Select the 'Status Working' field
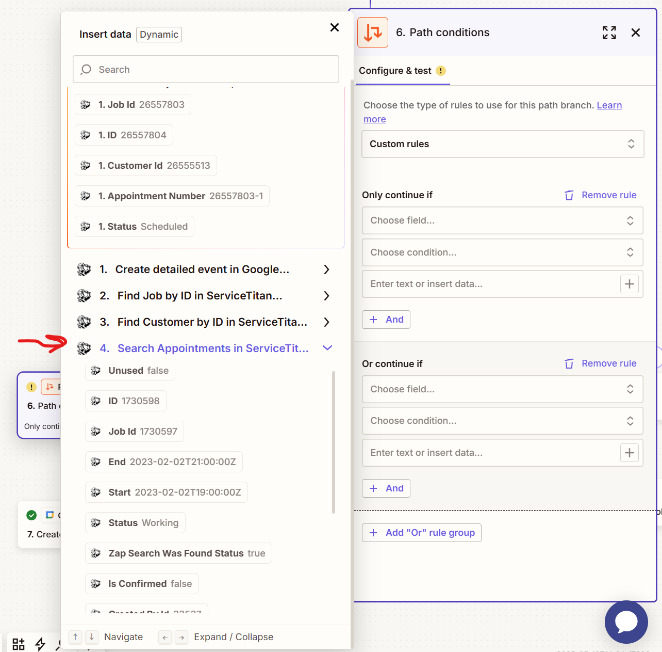 tap(135, 523)
